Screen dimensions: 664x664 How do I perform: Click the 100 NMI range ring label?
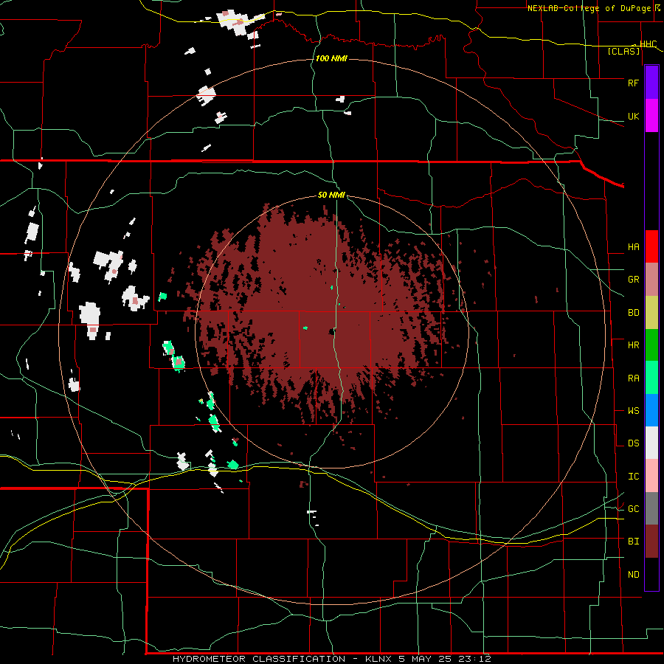point(331,58)
